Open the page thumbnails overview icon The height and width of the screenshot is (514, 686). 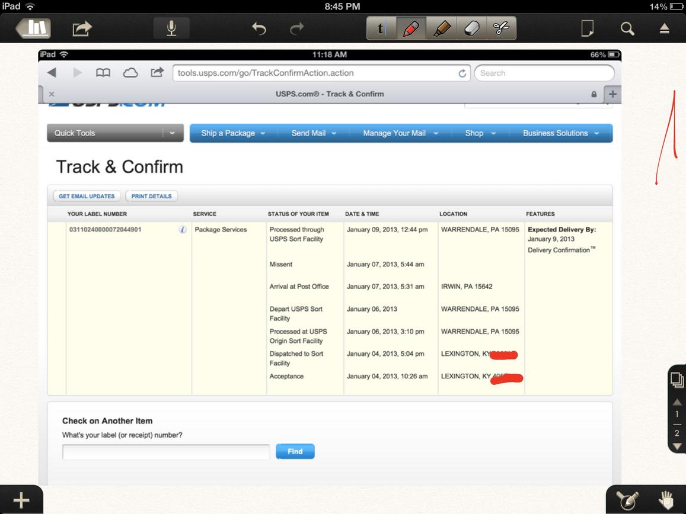(x=677, y=379)
